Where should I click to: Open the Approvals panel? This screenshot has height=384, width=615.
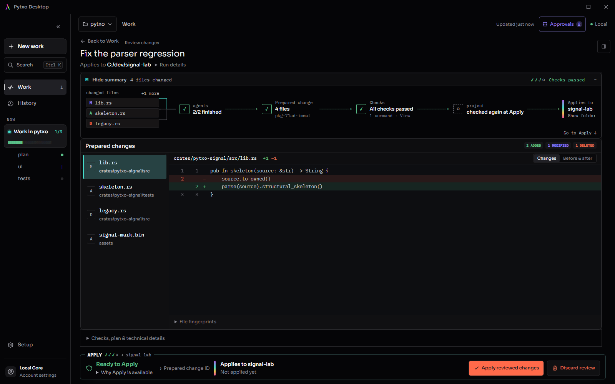pyautogui.click(x=562, y=24)
